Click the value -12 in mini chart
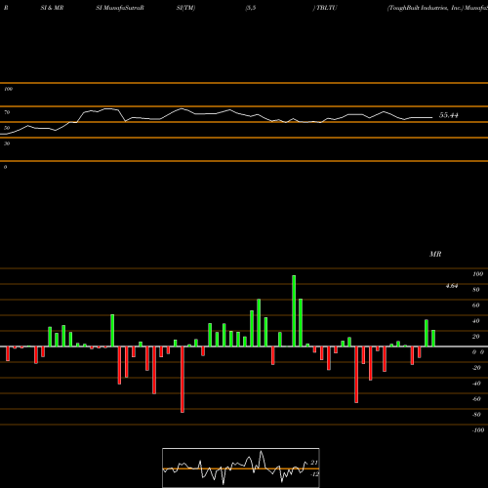Image resolution: width=488 pixels, height=488 pixels. [x=314, y=474]
